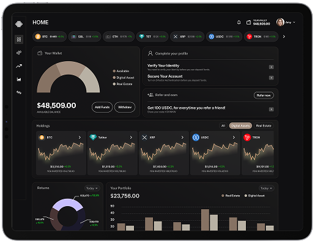Open notifications bell icon
Viewport: 315px width, 244px height.
click(x=239, y=22)
